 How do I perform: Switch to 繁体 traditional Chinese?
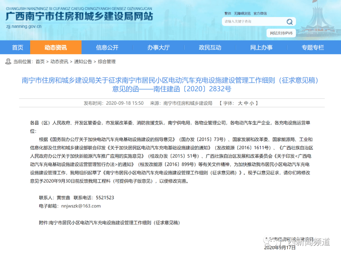228,13
